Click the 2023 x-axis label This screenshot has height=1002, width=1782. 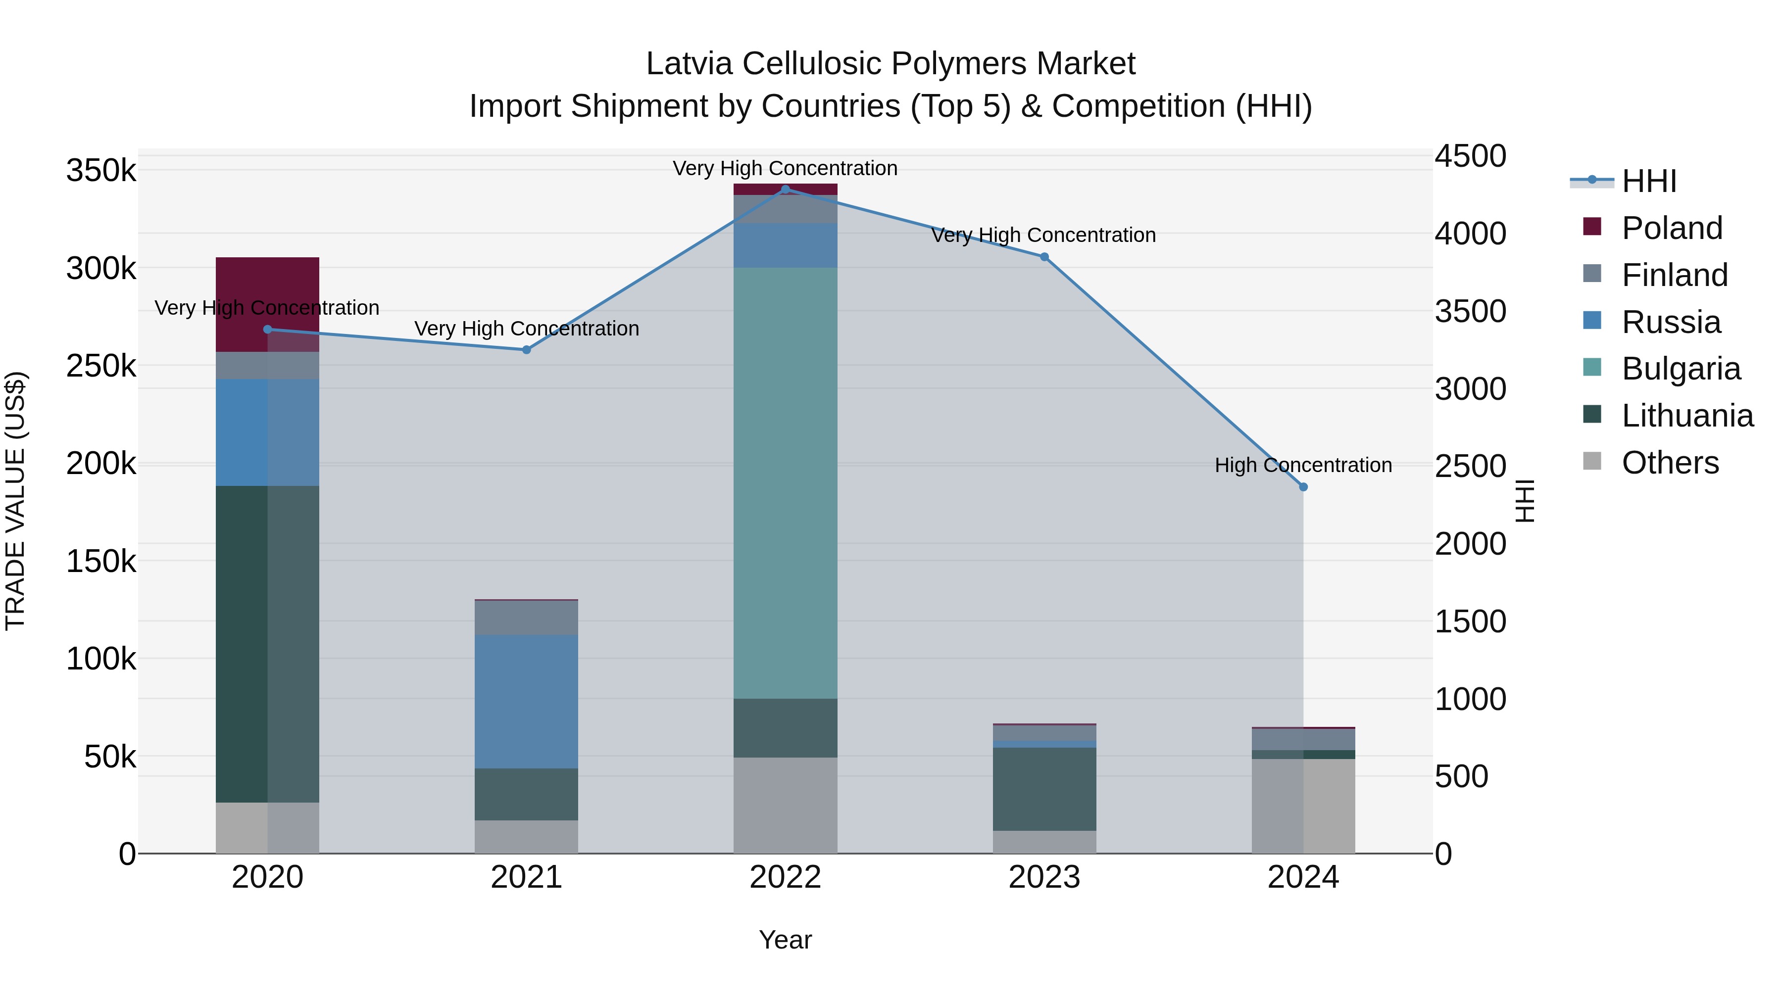1044,877
